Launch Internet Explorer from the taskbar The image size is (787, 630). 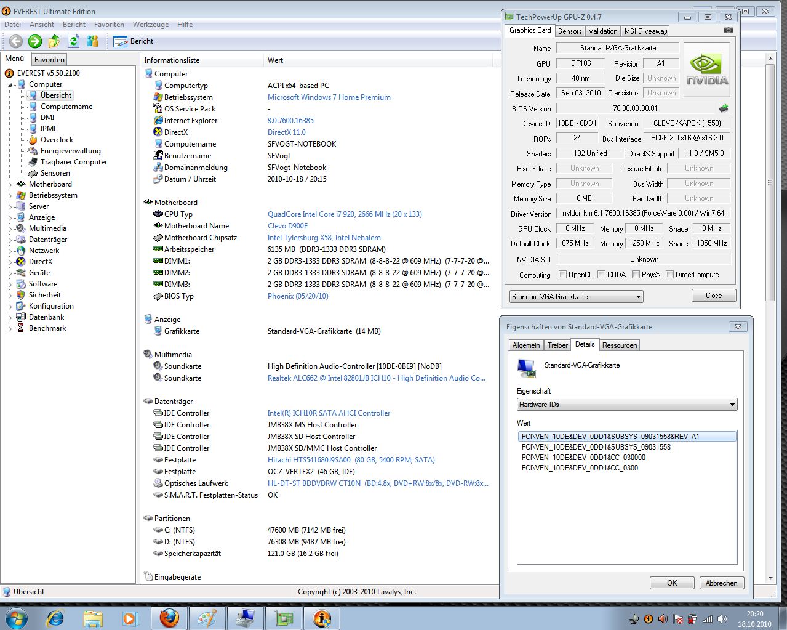[55, 618]
